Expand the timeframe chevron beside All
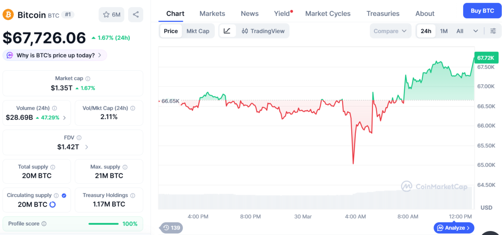 point(476,31)
